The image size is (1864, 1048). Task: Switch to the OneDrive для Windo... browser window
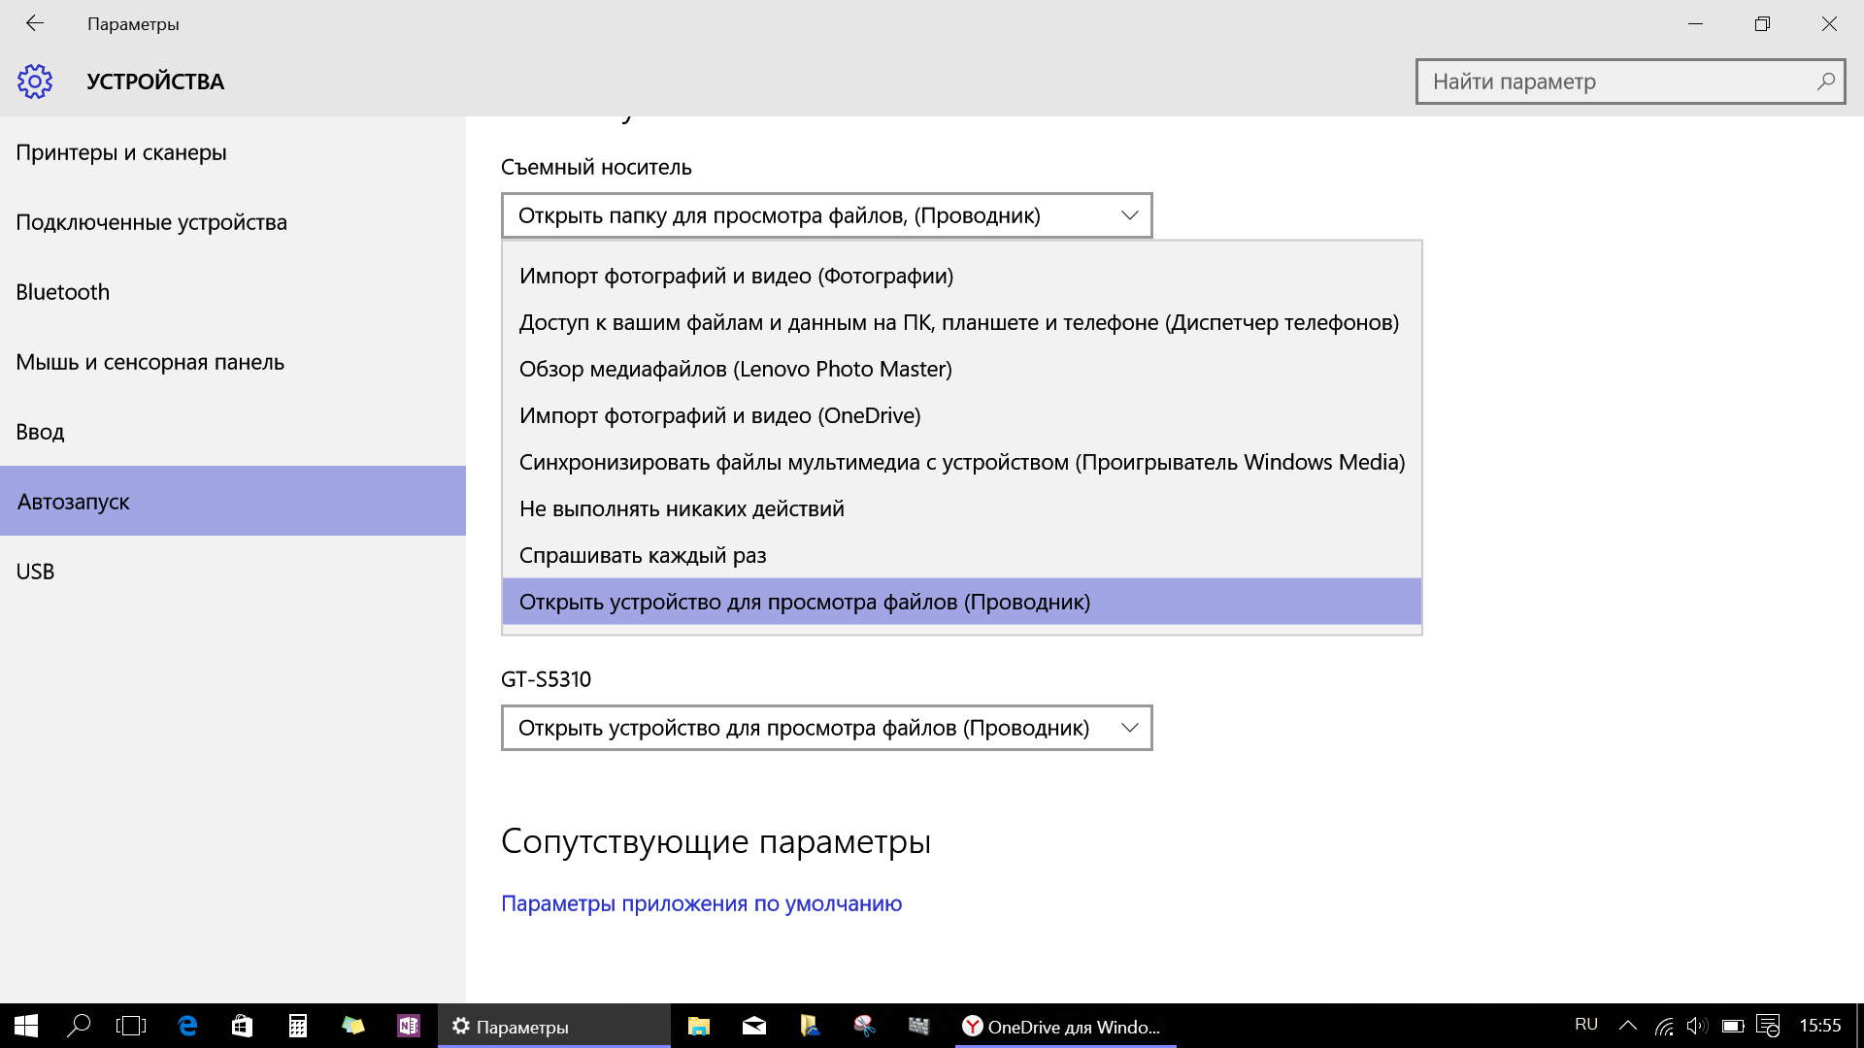click(x=1066, y=1026)
